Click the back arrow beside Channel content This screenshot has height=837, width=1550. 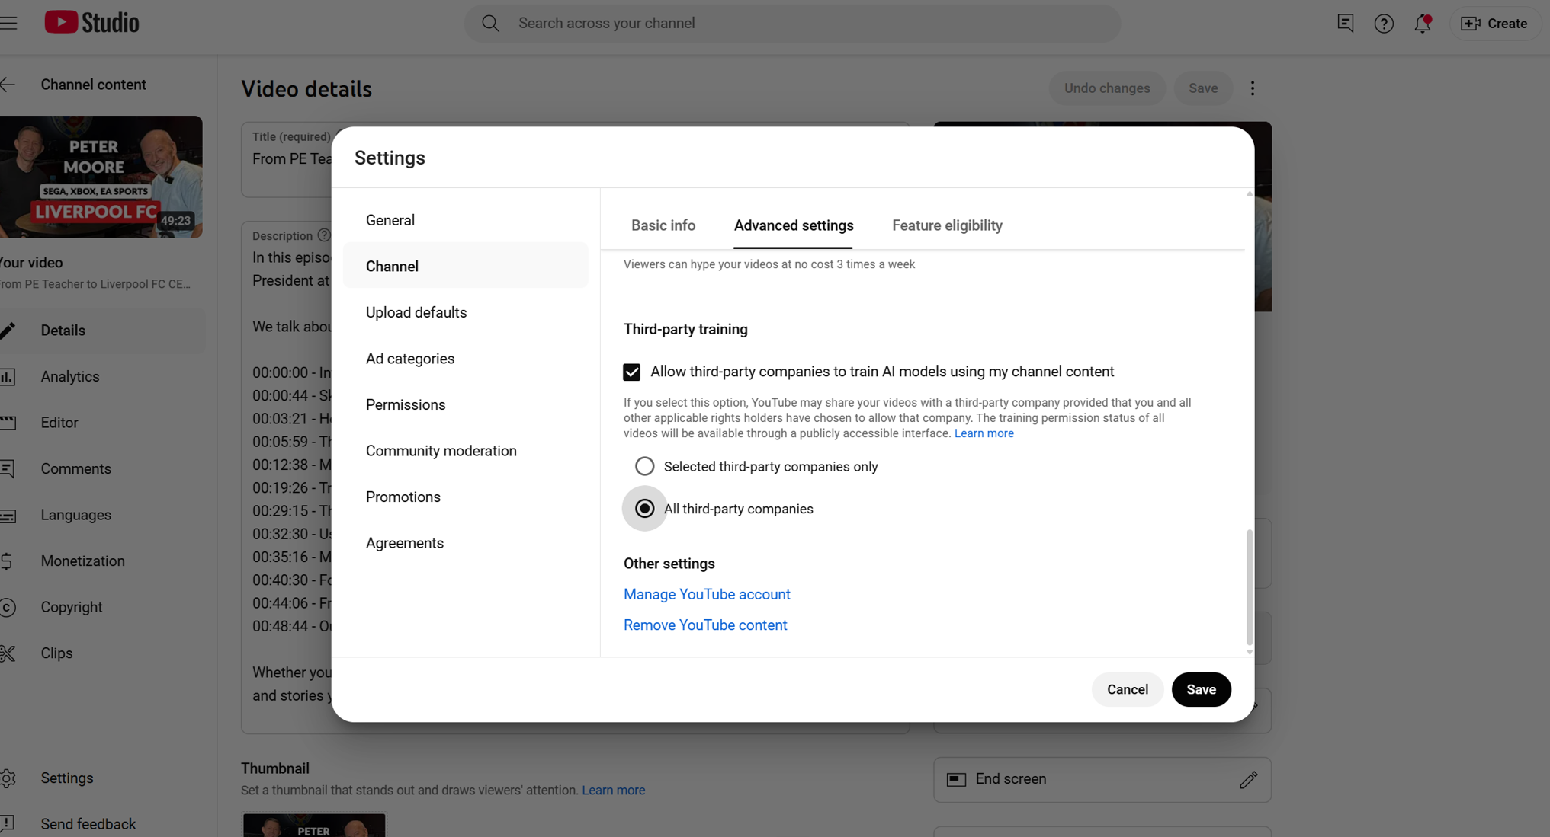pyautogui.click(x=8, y=85)
